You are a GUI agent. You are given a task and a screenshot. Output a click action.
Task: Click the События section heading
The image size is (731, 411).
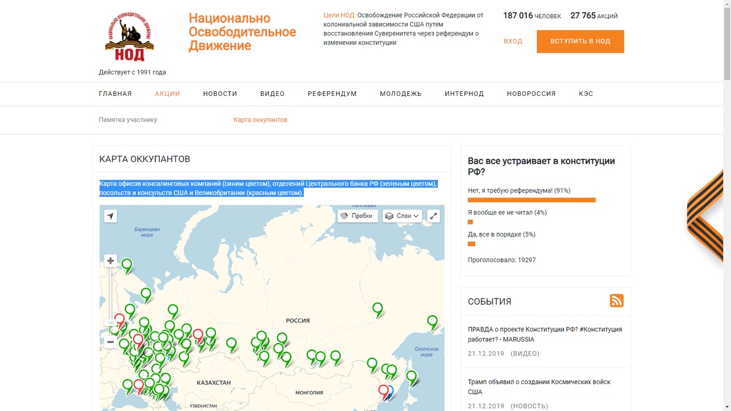[x=489, y=301]
